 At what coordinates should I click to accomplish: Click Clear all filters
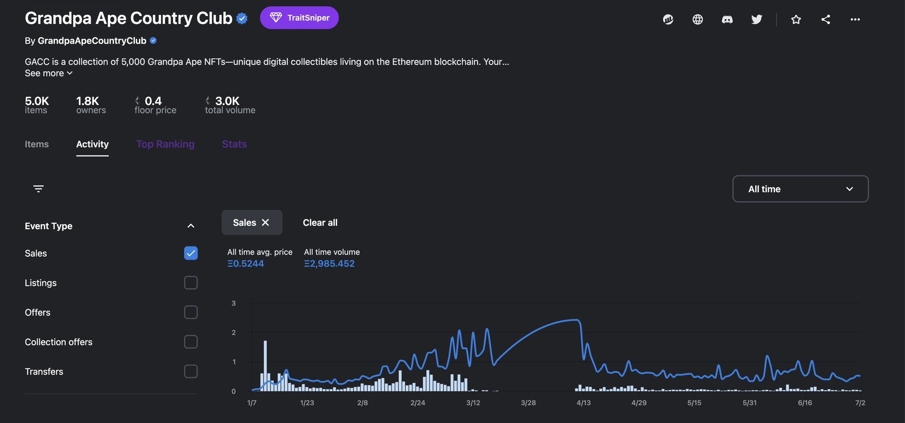tap(320, 223)
